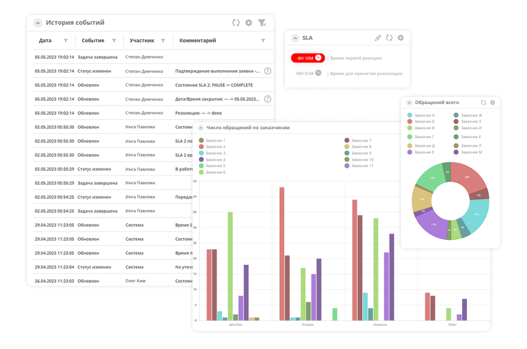Image resolution: width=527 pixels, height=349 pixels.
Task: Refresh the SLA widget
Action: (x=389, y=38)
